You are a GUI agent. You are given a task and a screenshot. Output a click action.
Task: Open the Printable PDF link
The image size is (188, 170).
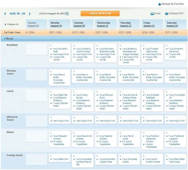176,14
